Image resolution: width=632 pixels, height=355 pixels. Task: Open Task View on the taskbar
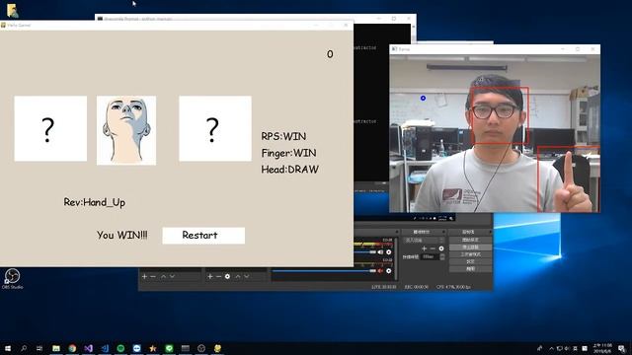39,348
